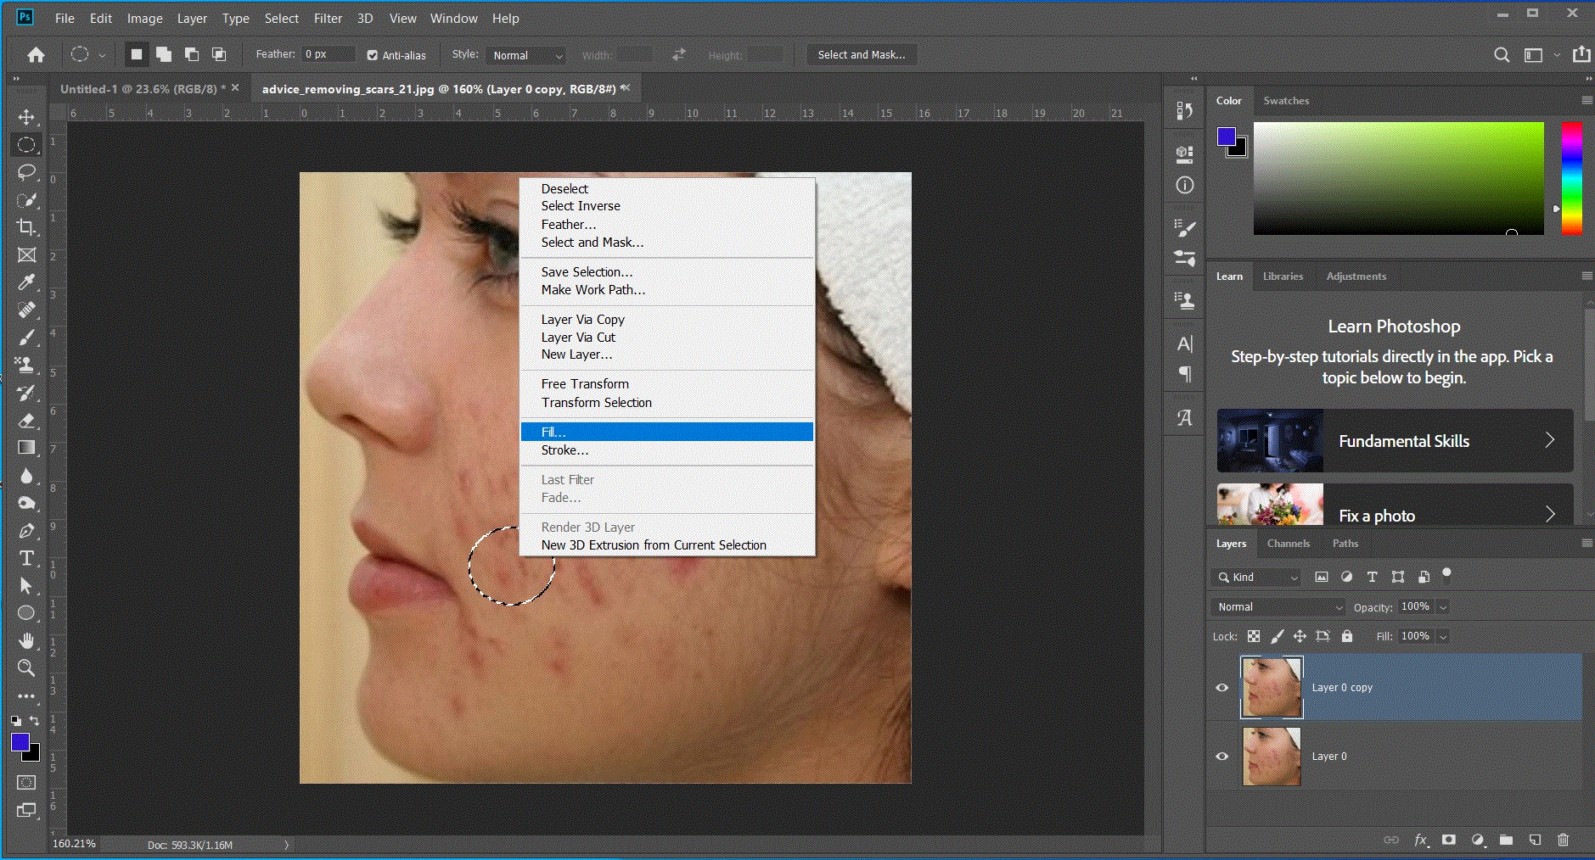Select the Eyedropper tool
Viewport: 1595px width, 860px height.
coord(26,282)
